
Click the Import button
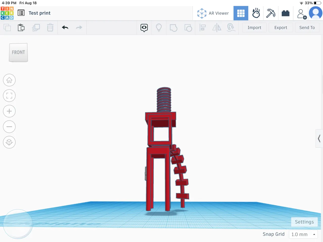(254, 27)
